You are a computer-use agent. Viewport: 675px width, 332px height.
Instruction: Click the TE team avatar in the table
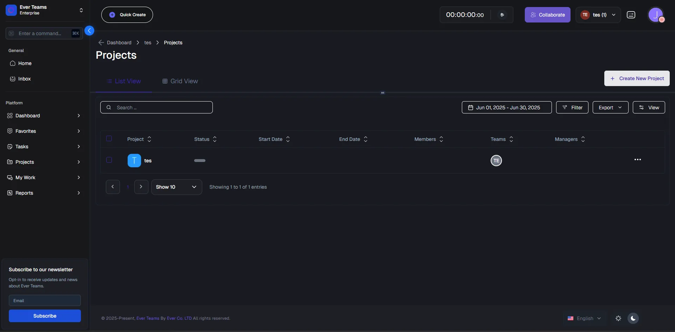coord(496,161)
